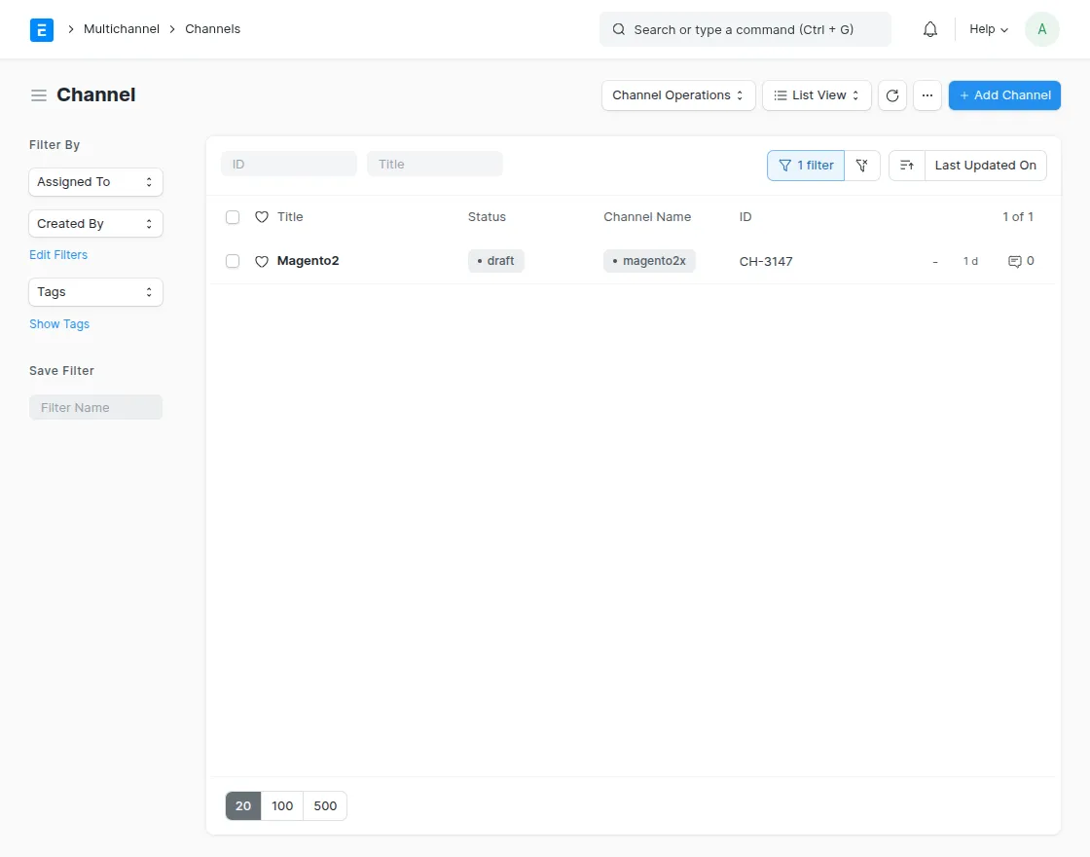1090x857 pixels.
Task: Like the Magento2 channel heart icon
Action: coord(261,261)
